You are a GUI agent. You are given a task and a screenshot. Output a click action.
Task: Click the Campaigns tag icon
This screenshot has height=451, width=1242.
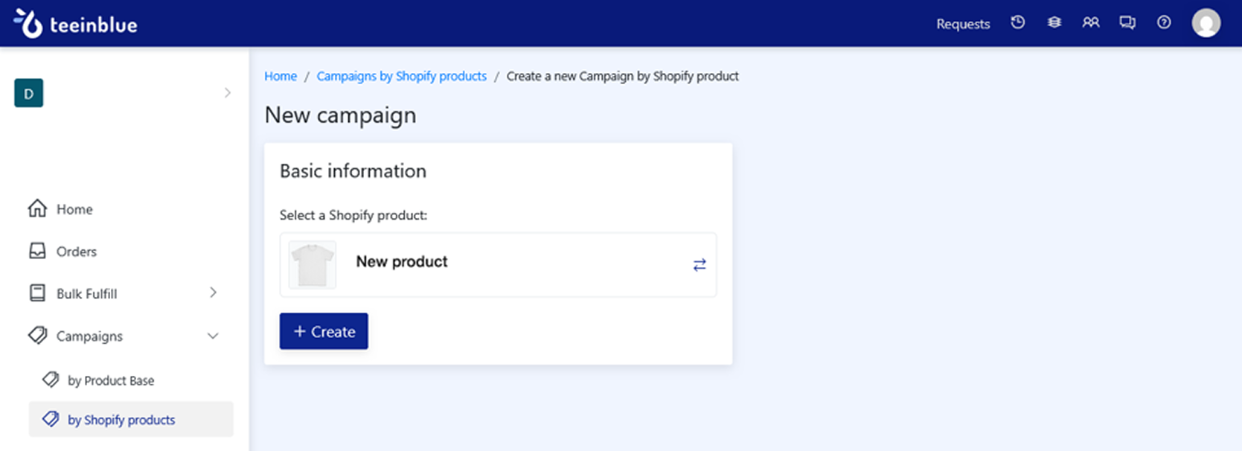[x=37, y=336]
